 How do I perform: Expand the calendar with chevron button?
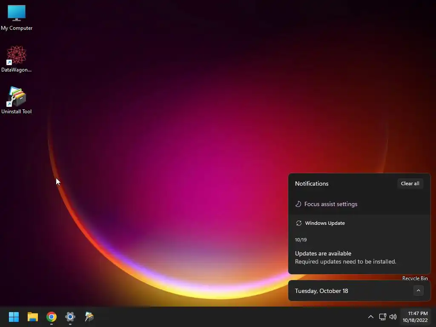[418, 290]
